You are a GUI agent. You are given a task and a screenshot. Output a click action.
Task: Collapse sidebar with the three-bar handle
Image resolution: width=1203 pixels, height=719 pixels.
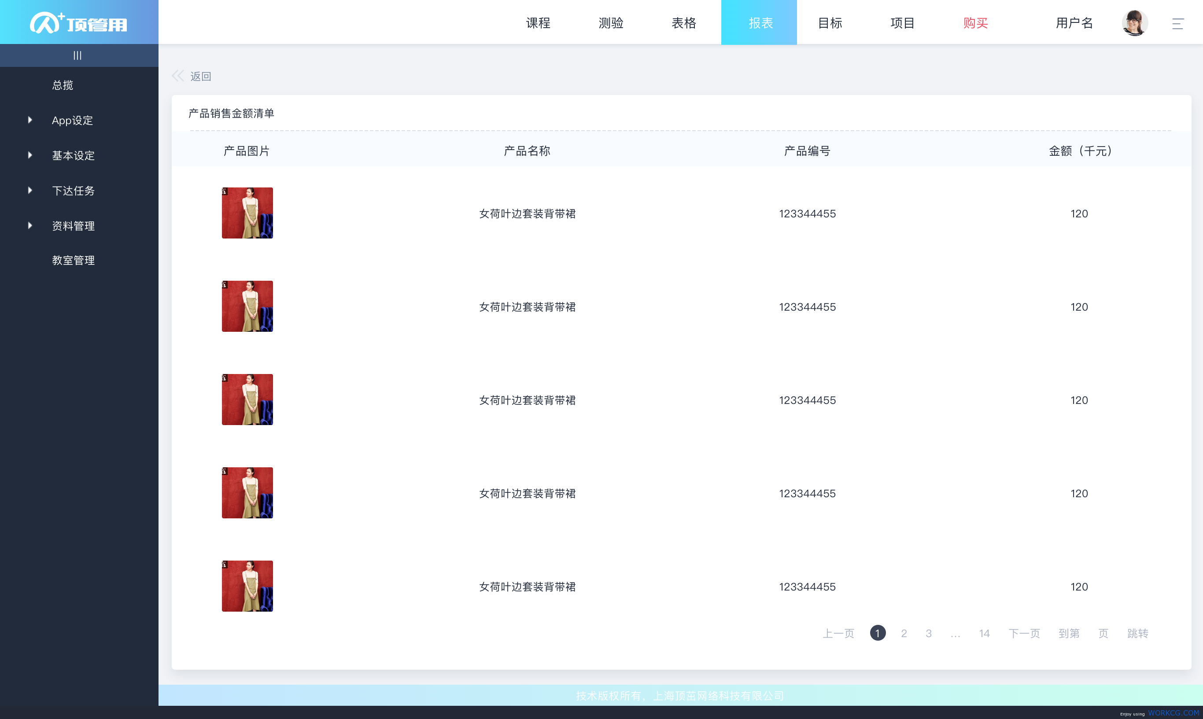[x=77, y=55]
